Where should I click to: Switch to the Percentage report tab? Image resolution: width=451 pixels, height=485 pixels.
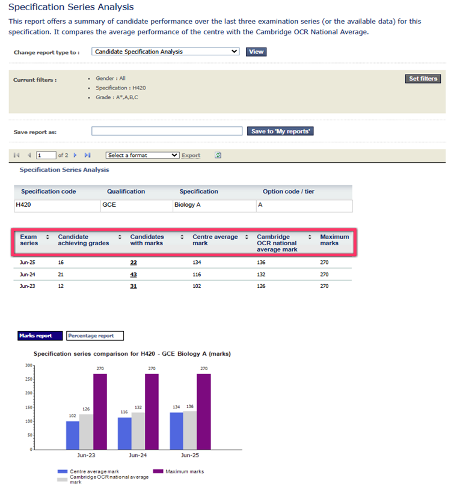pyautogui.click(x=94, y=335)
